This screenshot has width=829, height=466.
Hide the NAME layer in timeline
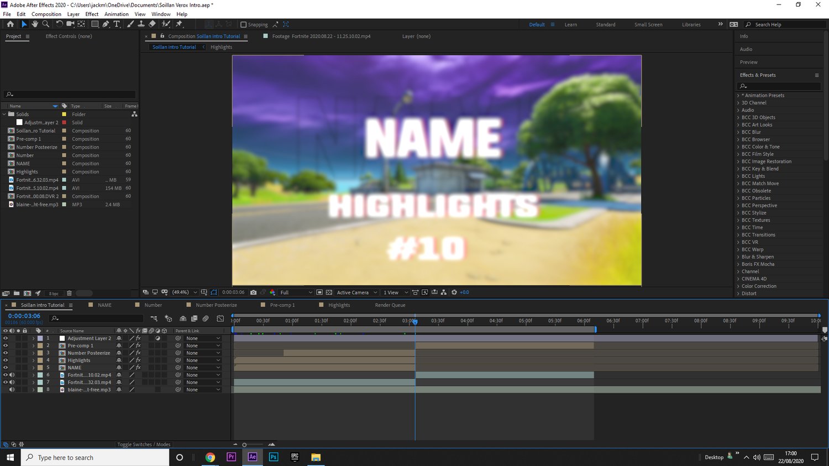[6, 368]
